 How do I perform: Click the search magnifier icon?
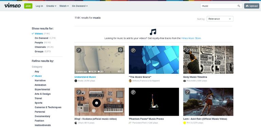[239, 6]
